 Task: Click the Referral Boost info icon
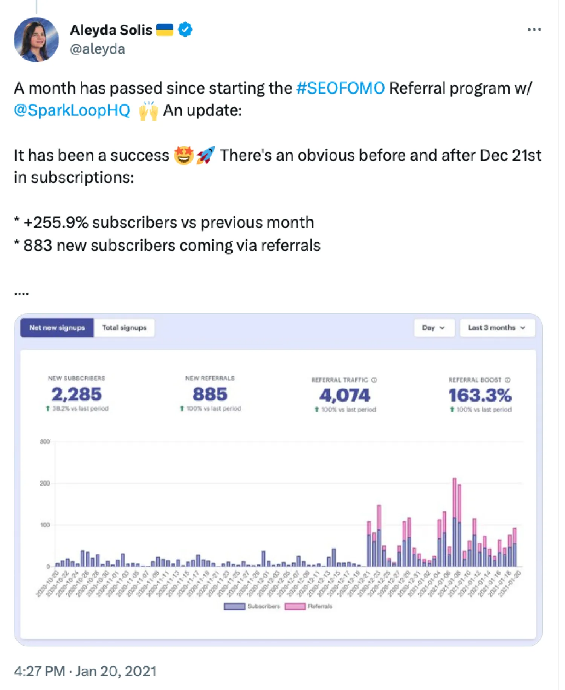pos(507,380)
